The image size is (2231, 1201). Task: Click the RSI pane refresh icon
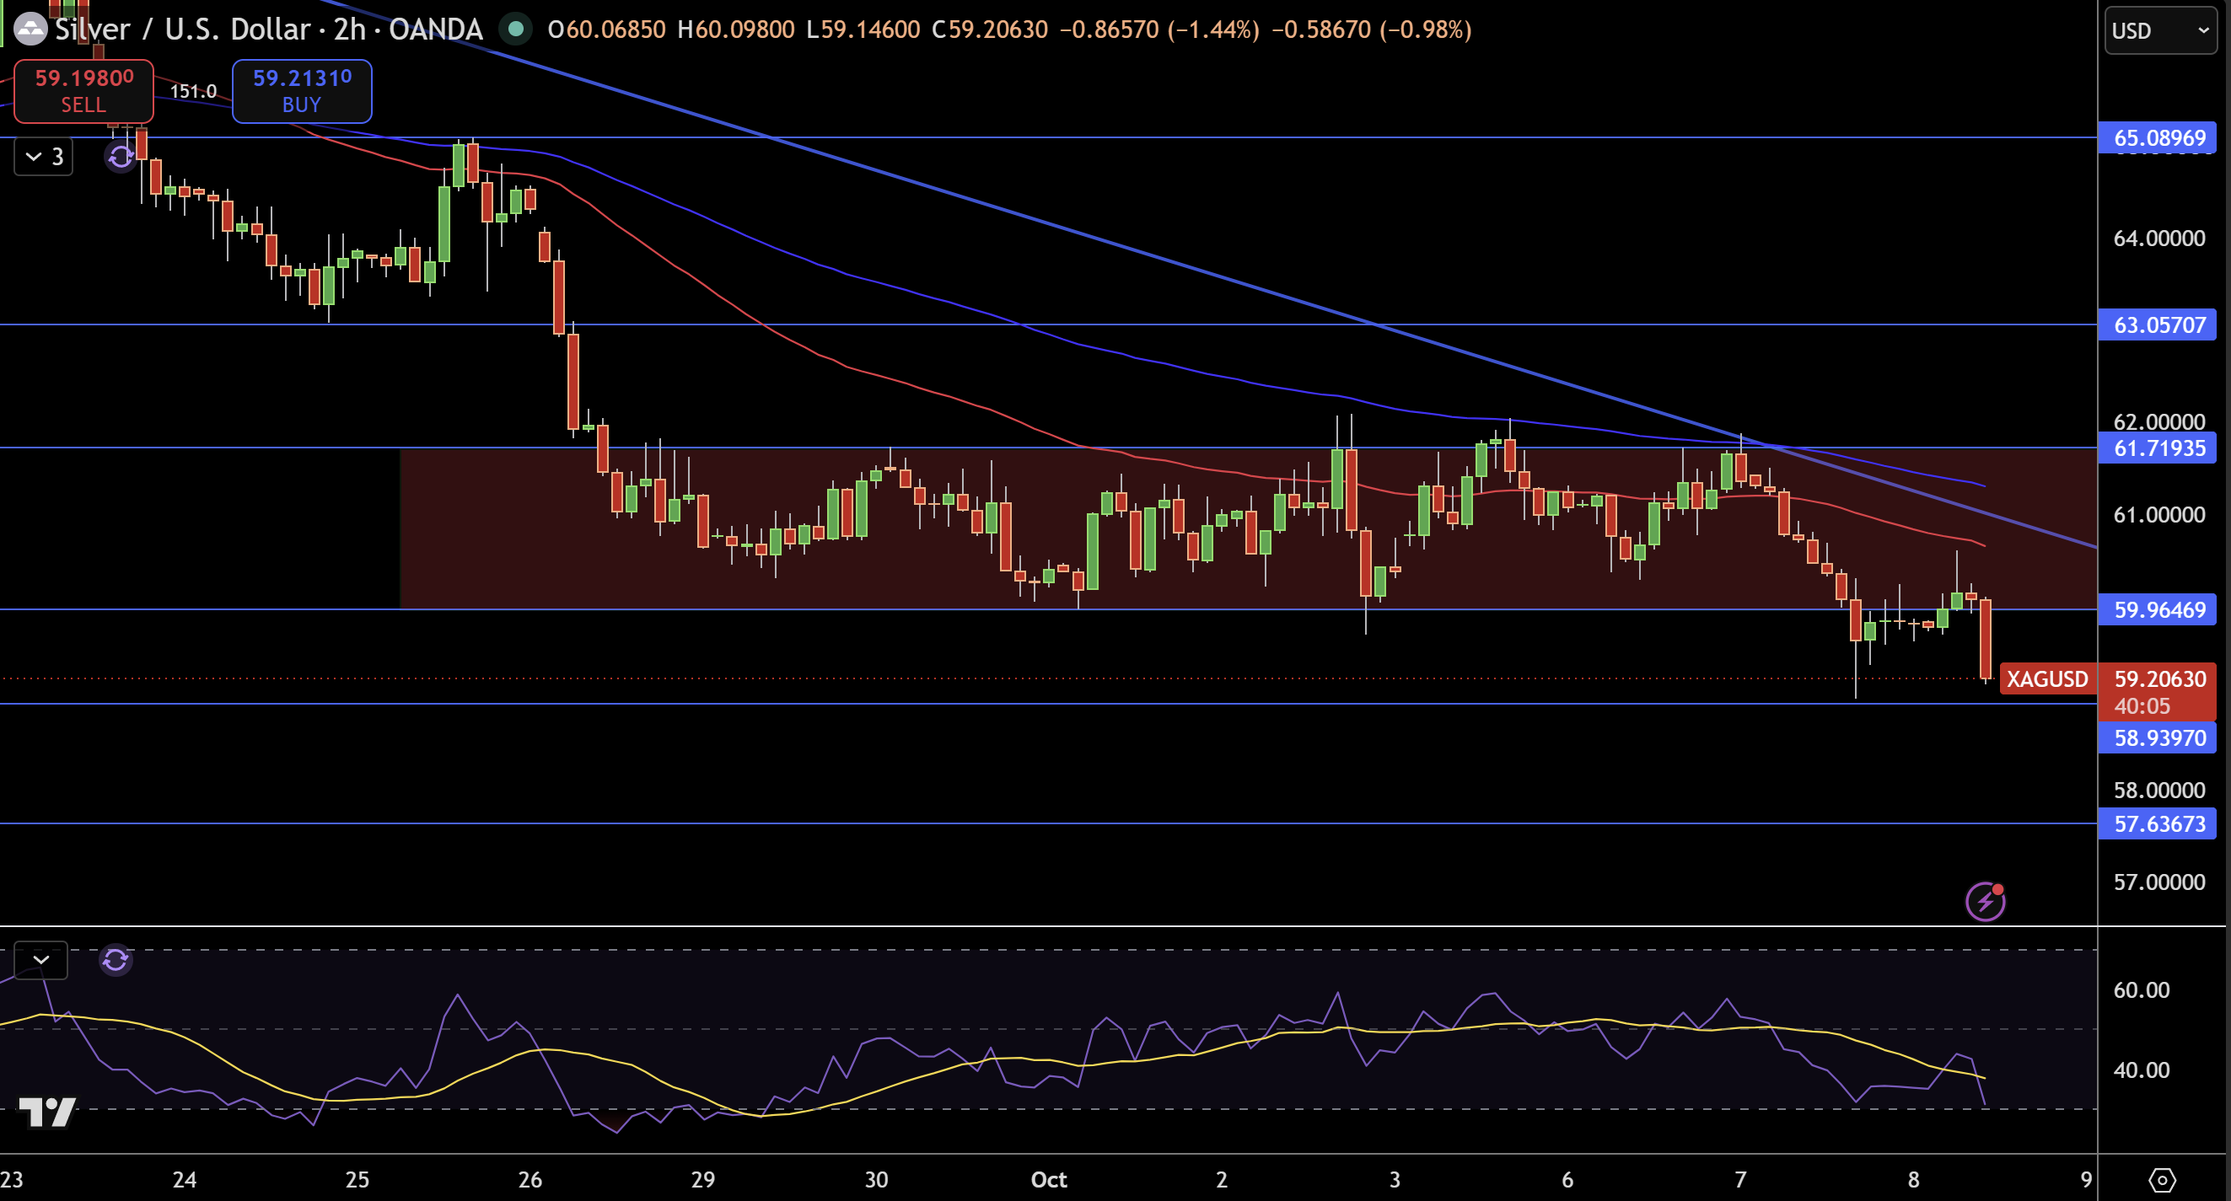point(116,959)
